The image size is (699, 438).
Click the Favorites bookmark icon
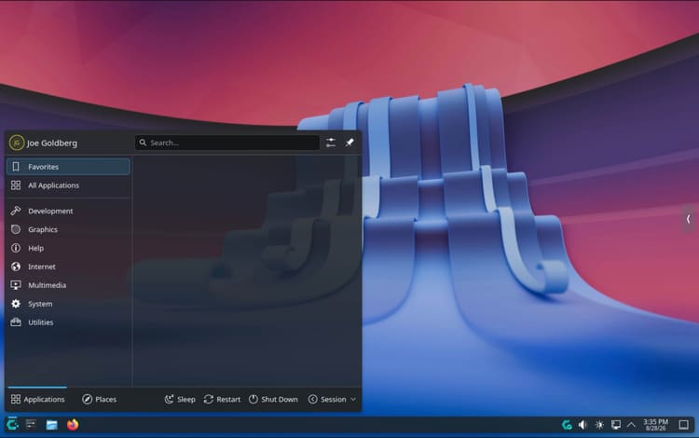coord(16,167)
